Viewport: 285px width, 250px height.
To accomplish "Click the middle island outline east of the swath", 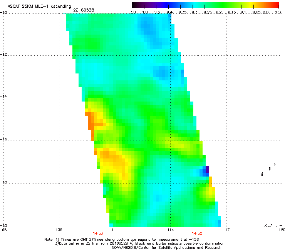I will tap(270, 169).
